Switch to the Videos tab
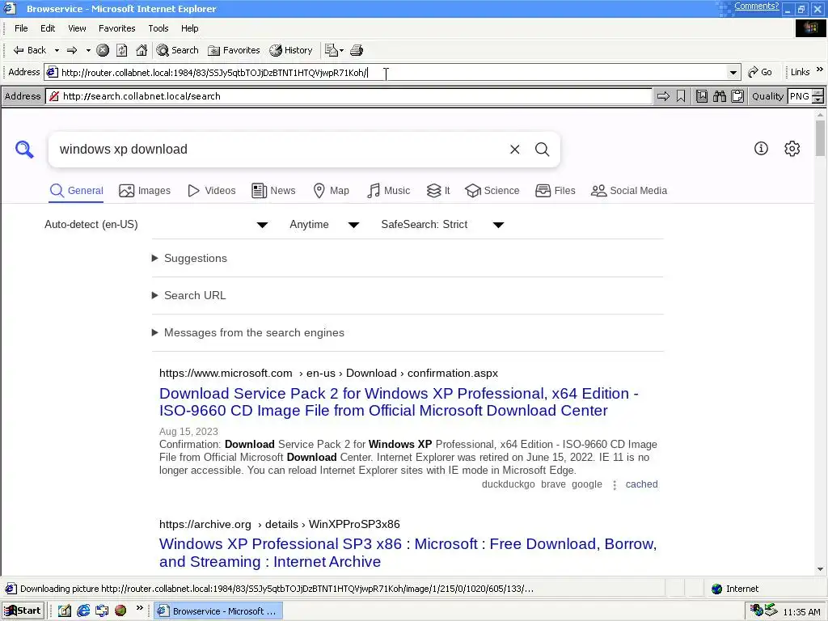828x621 pixels. point(212,191)
